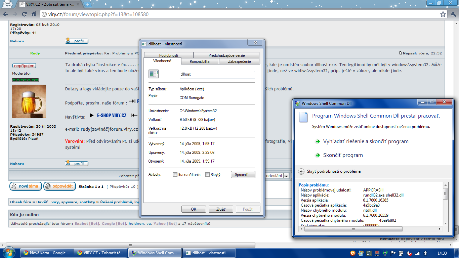
Task: Click the Rudy username link
Action: pyautogui.click(x=35, y=53)
